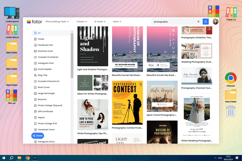This screenshot has height=161, width=242.
Task: Select the Folder (1) desktop icon
Action: 231,14
